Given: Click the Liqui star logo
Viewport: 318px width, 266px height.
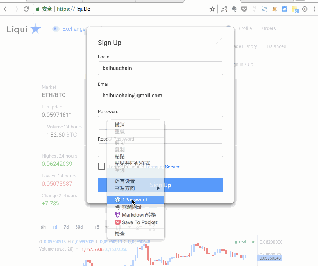Looking at the screenshot, I should tap(36, 29).
